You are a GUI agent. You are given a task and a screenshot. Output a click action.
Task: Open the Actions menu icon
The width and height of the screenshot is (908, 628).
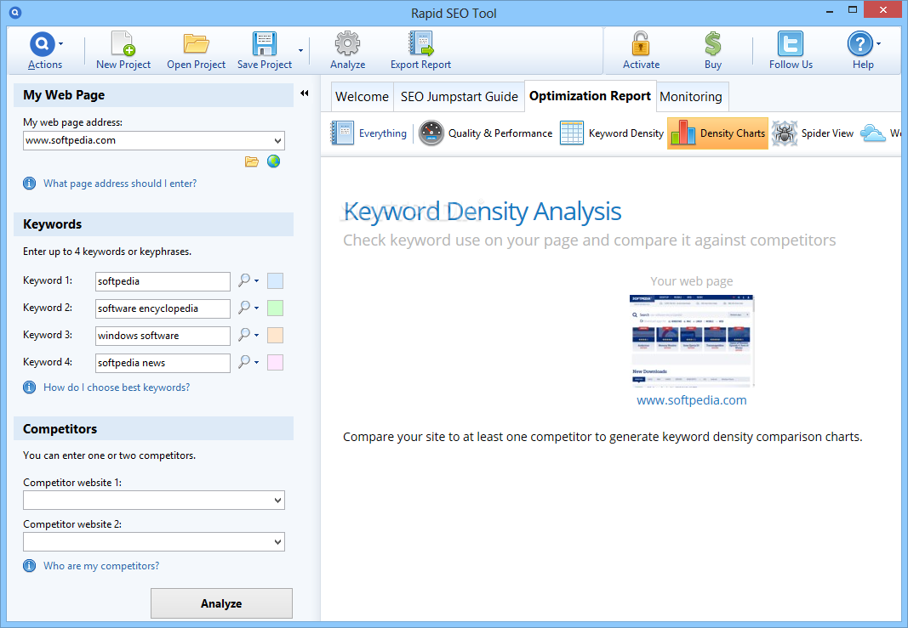tap(43, 43)
